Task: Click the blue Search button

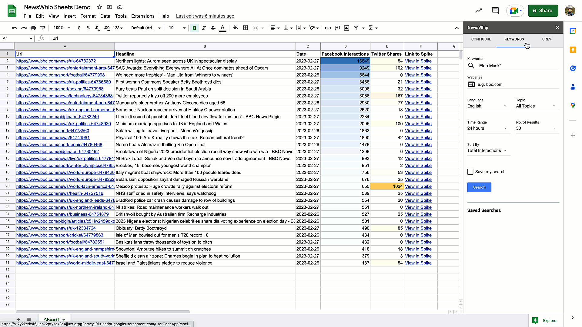Action: (x=479, y=187)
